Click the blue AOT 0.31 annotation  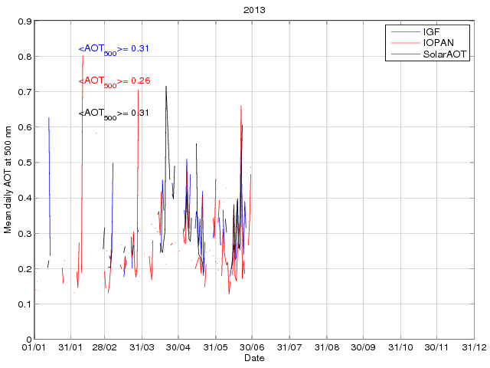(113, 49)
